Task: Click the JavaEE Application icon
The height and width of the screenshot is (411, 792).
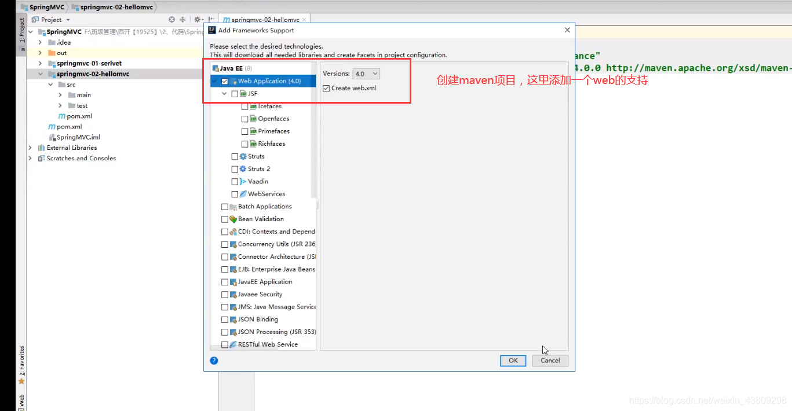Action: pyautogui.click(x=233, y=282)
